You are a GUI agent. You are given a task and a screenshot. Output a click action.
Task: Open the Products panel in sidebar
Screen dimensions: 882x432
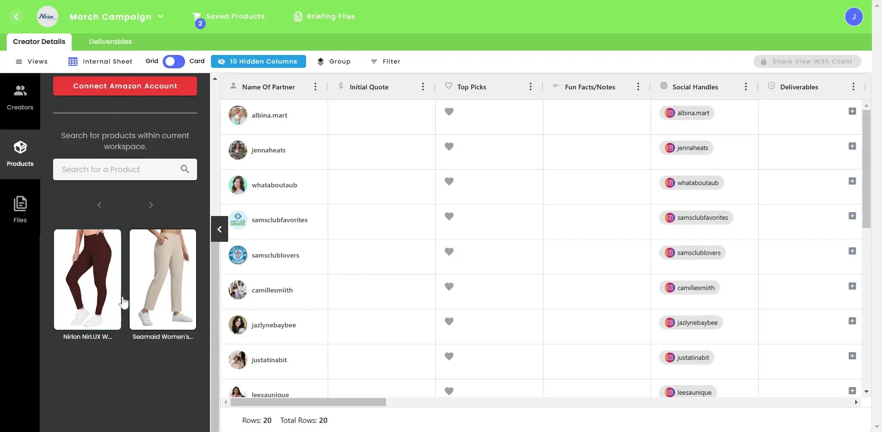pyautogui.click(x=20, y=153)
